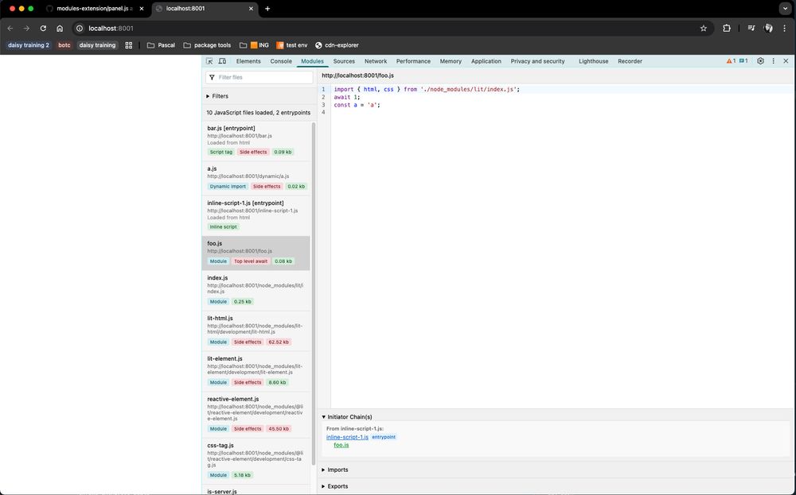Switch to the Console tab
The height and width of the screenshot is (495, 796).
281,61
